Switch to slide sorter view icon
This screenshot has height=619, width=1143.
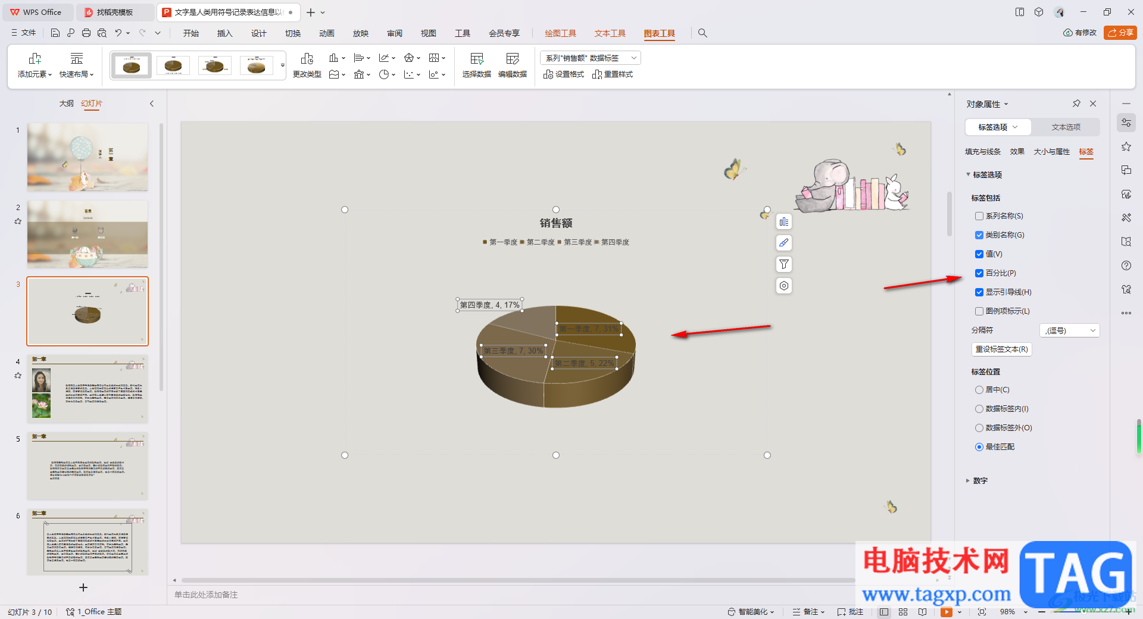click(x=903, y=612)
